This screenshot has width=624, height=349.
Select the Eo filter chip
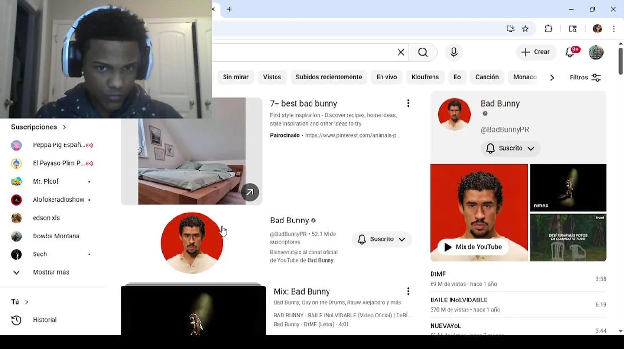tap(457, 77)
